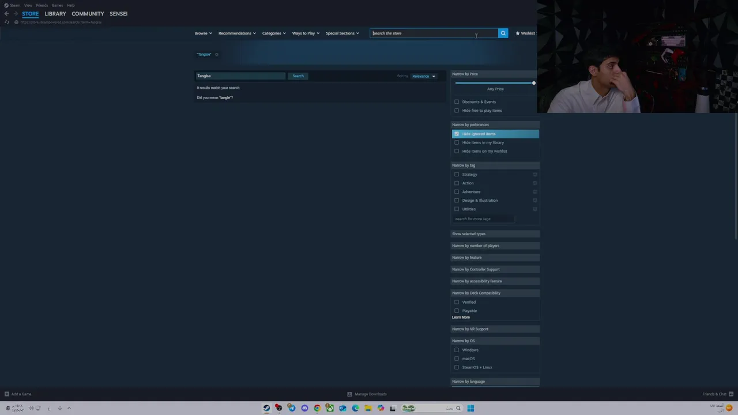Tick the Design & Illustration checkbox
Viewport: 738px width, 415px height.
point(457,201)
